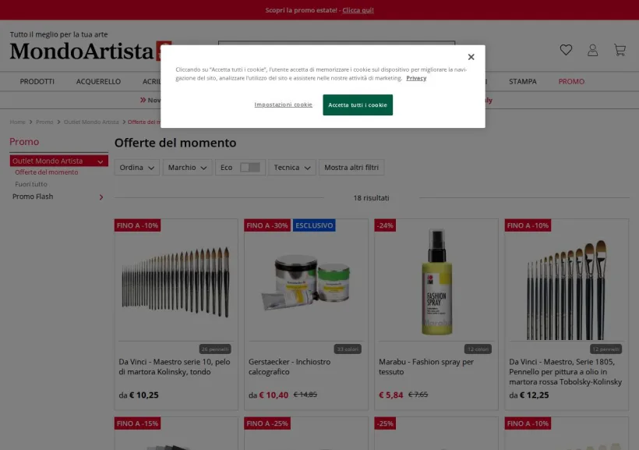Click the '12 colori' badge
The image size is (639, 450).
[478, 349]
